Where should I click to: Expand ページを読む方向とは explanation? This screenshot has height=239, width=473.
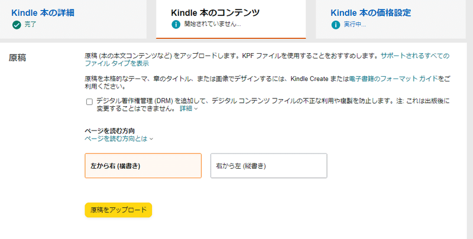119,139
